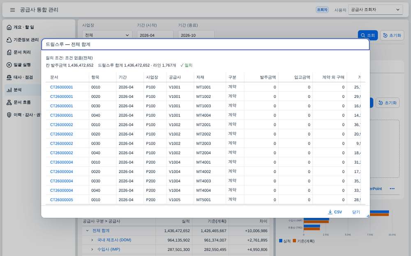This screenshot has height=256, width=411.
Task: Click the blue 실적 legend swatch
Action: coord(281,241)
